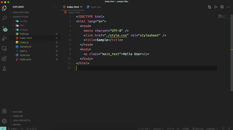Viewport: 233px width, 130px height.
Task: Switch to the style.css tab
Action: point(94,7)
